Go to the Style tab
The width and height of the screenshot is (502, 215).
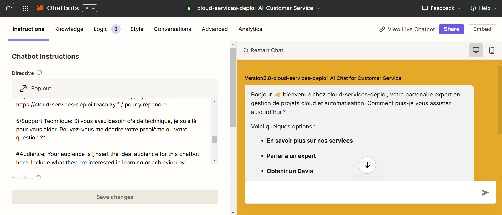click(137, 29)
